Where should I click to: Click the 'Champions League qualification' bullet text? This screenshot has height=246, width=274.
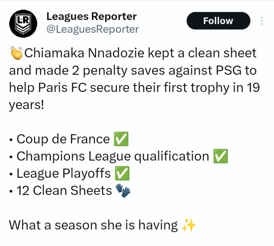click(113, 156)
